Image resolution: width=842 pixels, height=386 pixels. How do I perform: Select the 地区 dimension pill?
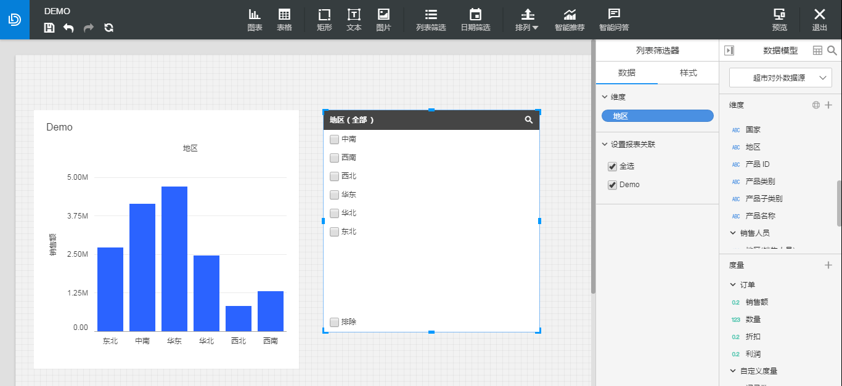pos(658,116)
